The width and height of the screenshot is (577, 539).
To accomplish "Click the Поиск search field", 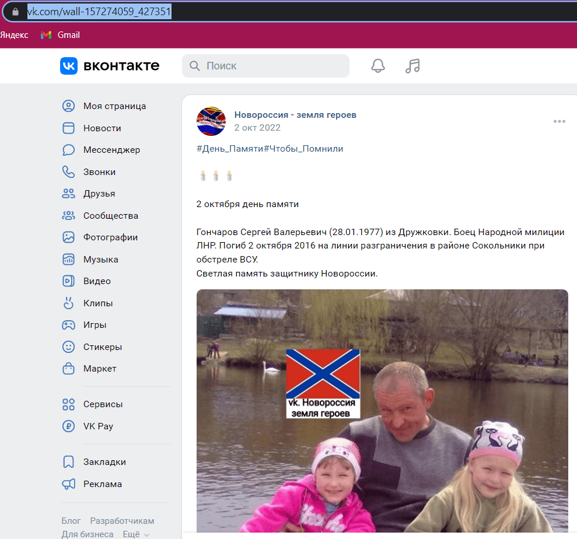I will tap(265, 66).
